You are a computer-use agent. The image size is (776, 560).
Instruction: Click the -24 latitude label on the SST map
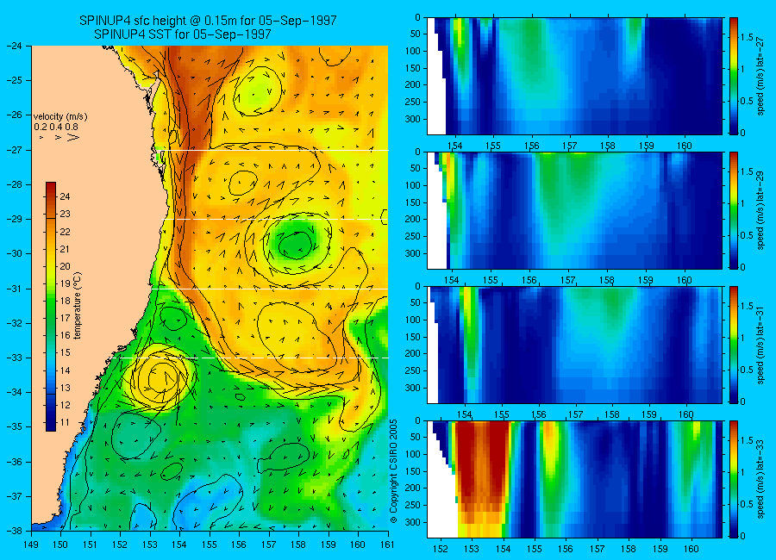(x=15, y=46)
